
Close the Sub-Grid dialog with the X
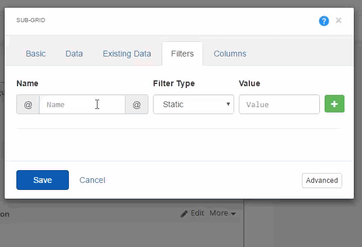[x=339, y=20]
